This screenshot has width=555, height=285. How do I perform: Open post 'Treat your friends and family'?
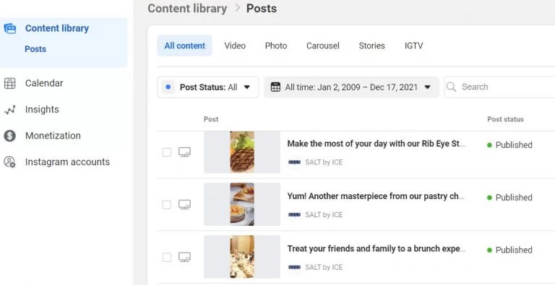[x=376, y=249]
